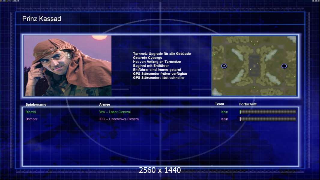Click the 2560 x 1440 resolution label
Viewport: 320px width, 180px height.
(x=160, y=170)
